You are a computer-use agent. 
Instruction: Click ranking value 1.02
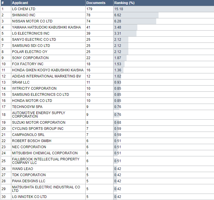click(x=118, y=76)
